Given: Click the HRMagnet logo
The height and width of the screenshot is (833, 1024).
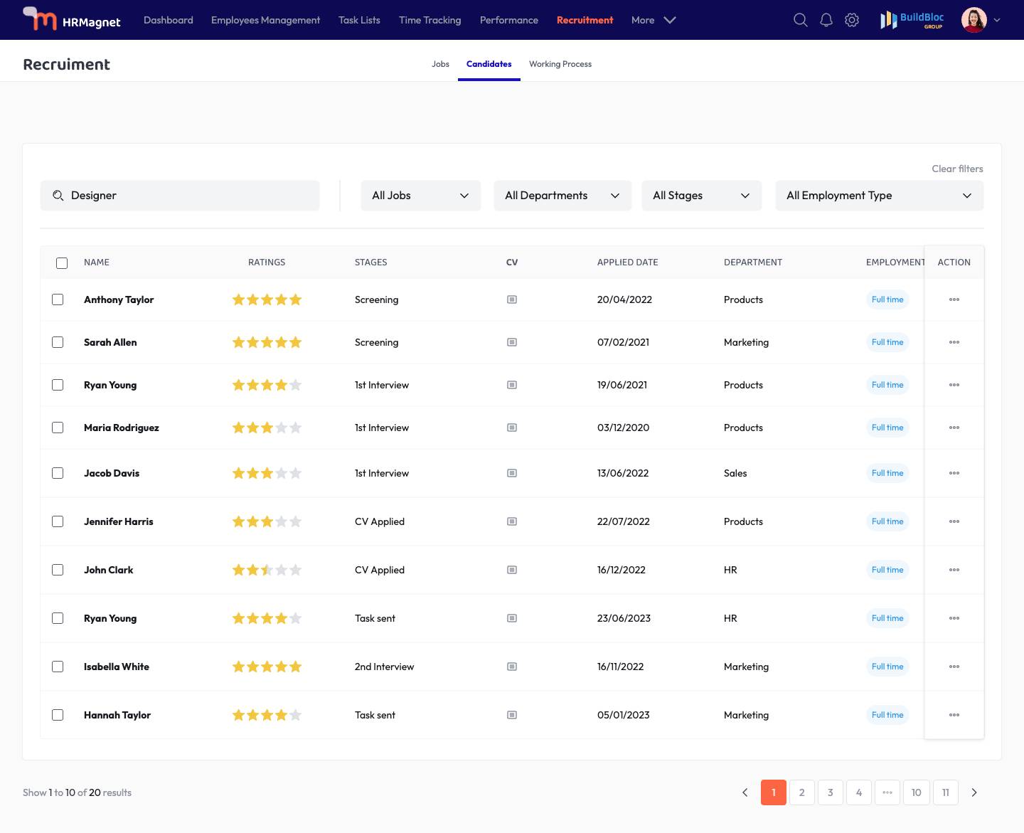Looking at the screenshot, I should click(72, 19).
